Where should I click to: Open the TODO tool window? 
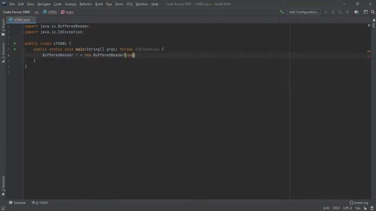pyautogui.click(x=40, y=203)
